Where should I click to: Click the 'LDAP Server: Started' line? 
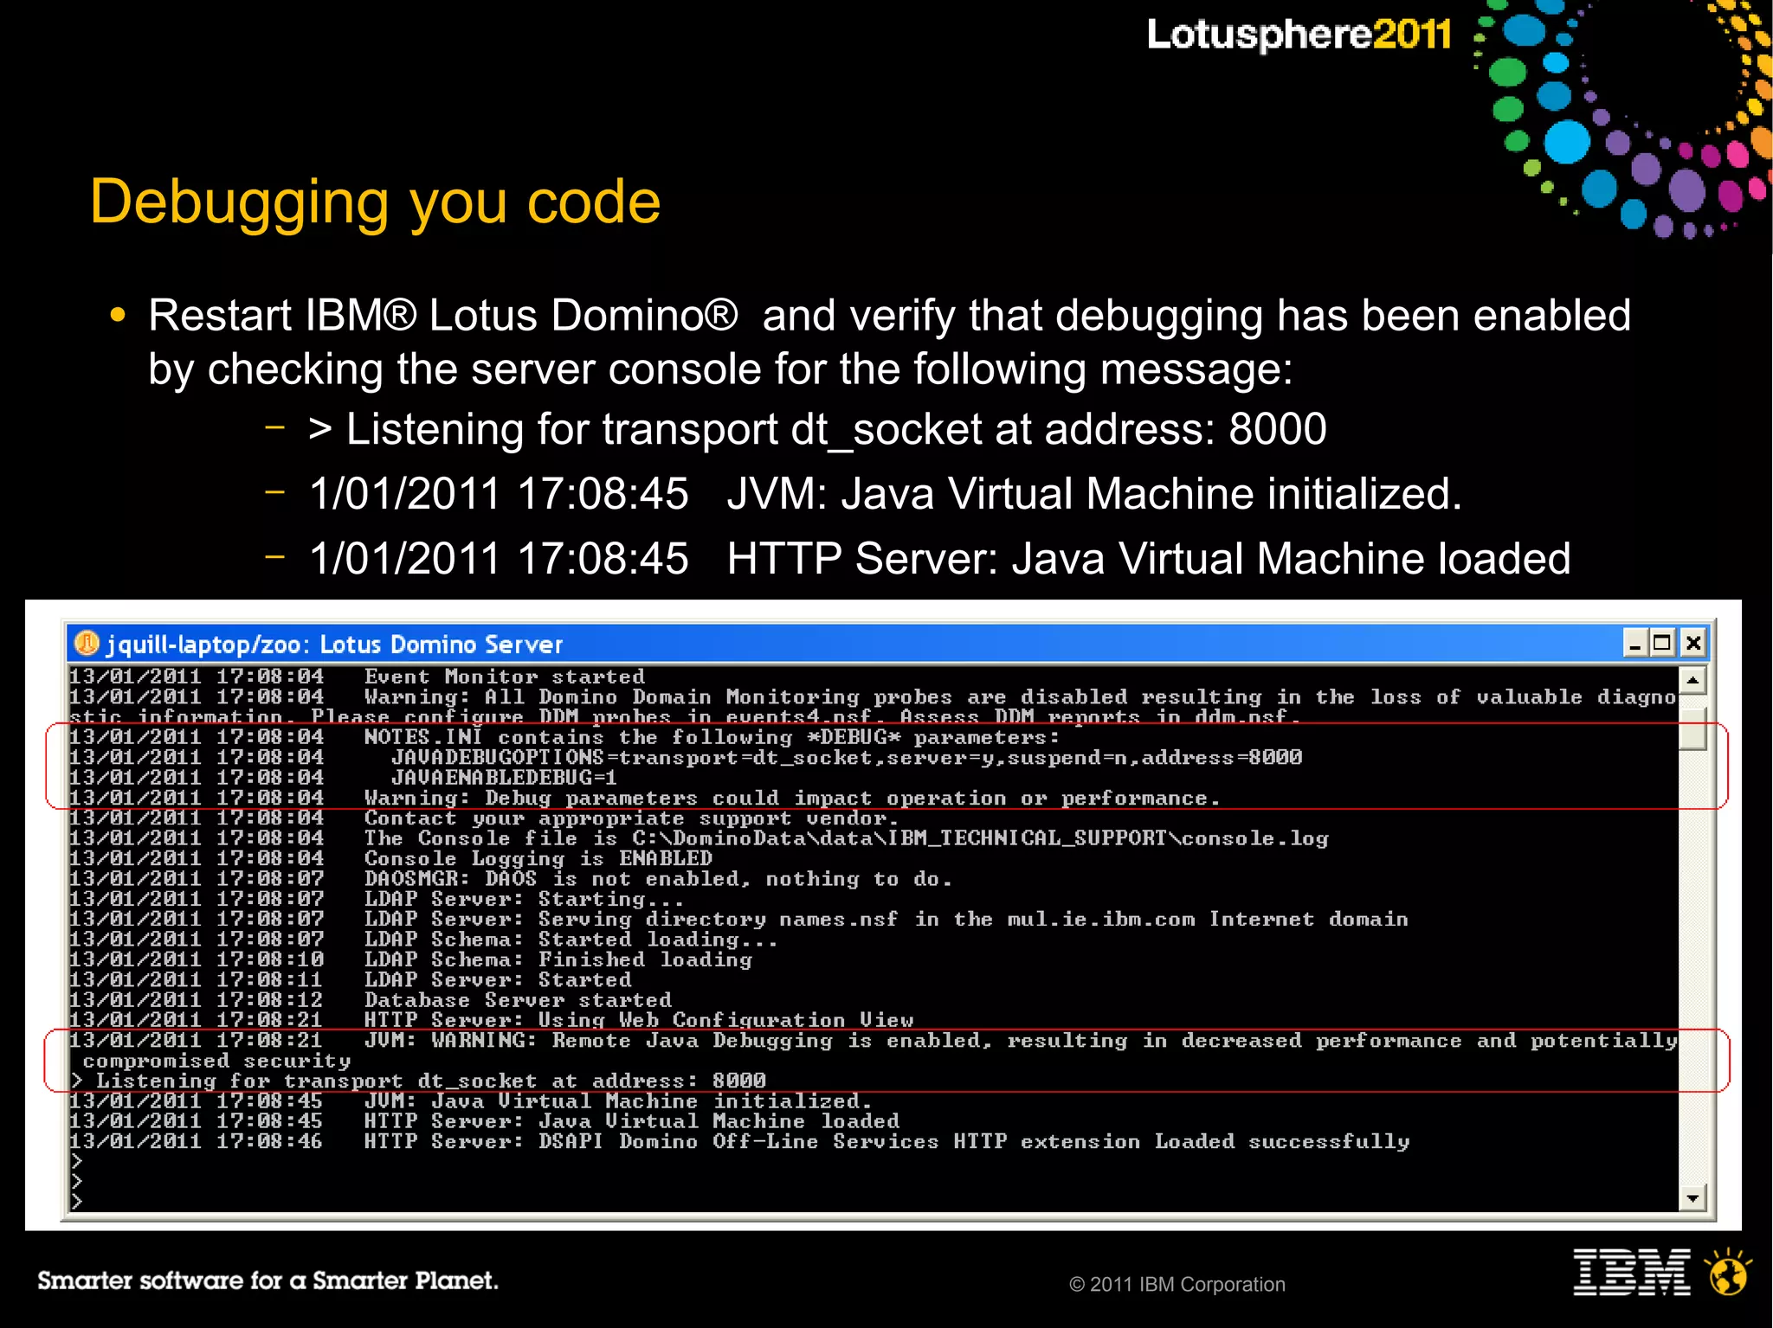pyautogui.click(x=350, y=979)
